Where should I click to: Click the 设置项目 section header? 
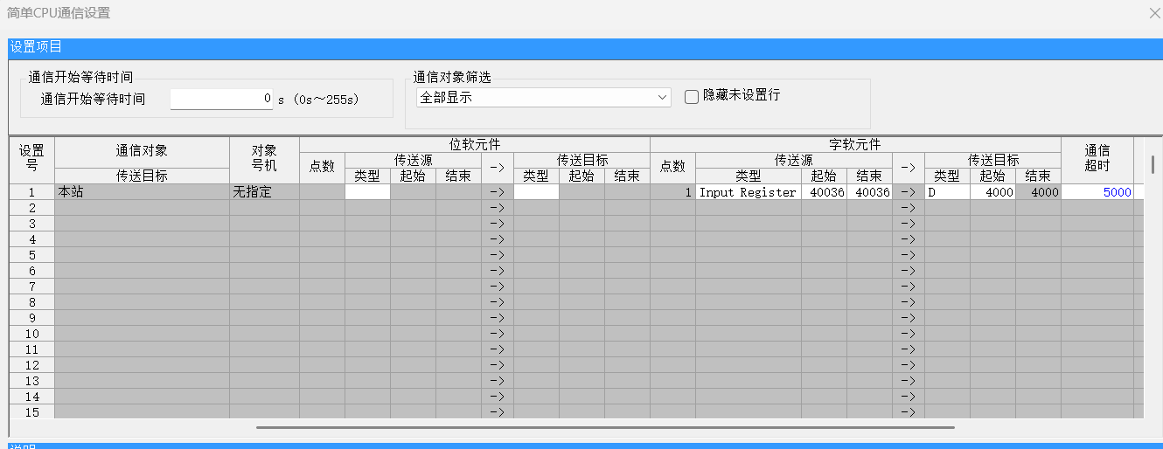point(35,47)
